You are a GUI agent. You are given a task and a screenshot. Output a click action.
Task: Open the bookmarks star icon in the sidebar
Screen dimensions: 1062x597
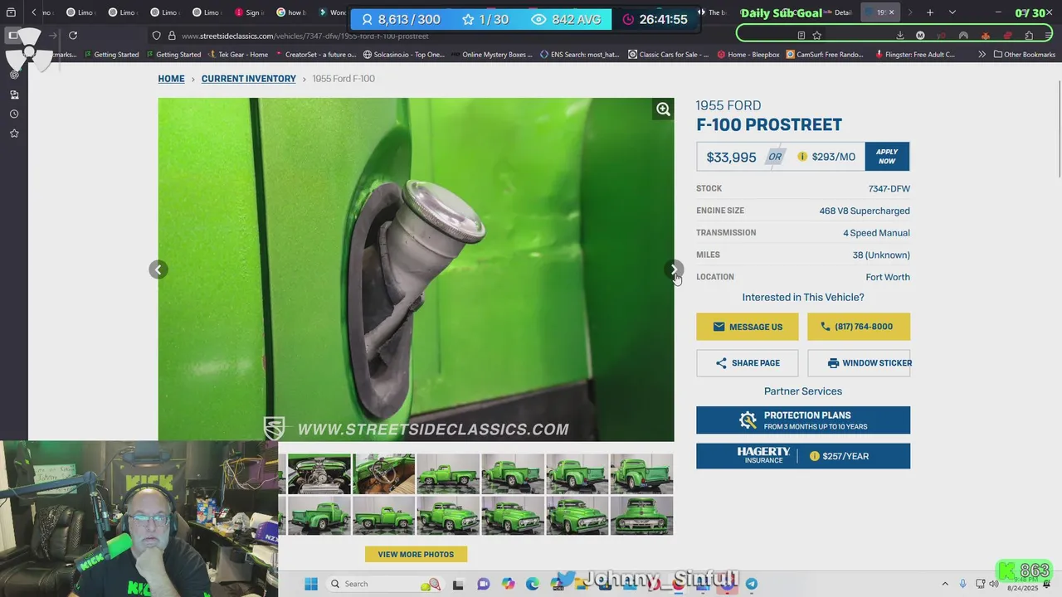click(x=14, y=133)
